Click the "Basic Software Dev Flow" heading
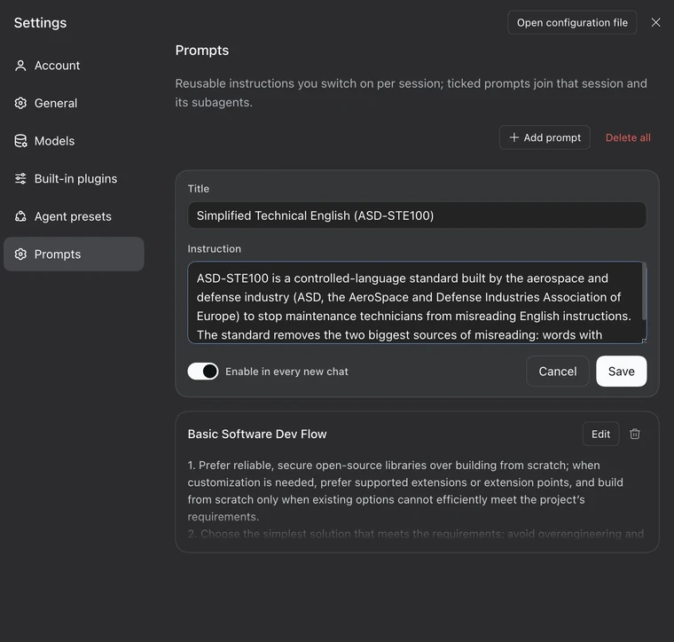 tap(257, 434)
